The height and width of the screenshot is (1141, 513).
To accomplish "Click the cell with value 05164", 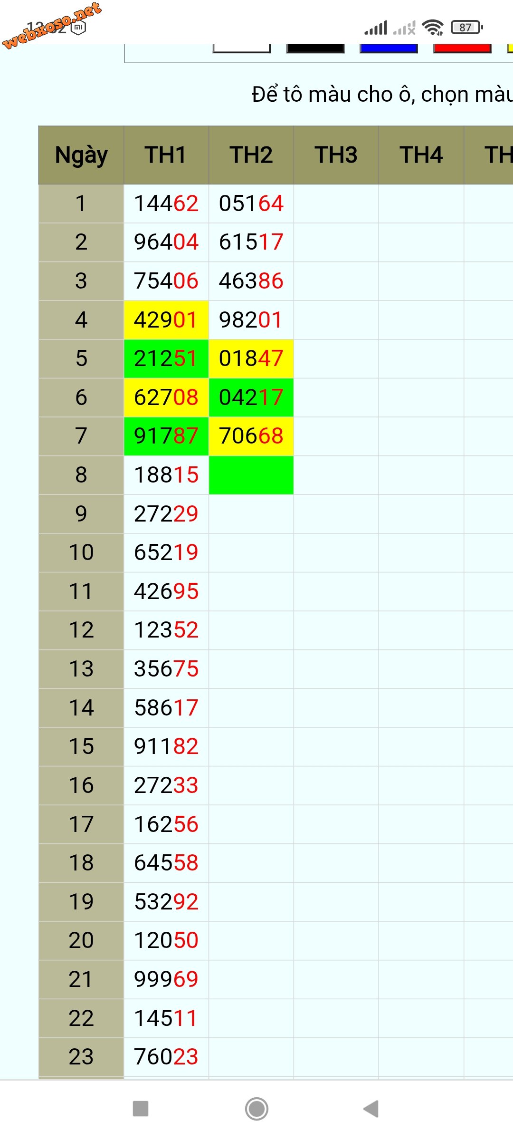I will tap(251, 203).
